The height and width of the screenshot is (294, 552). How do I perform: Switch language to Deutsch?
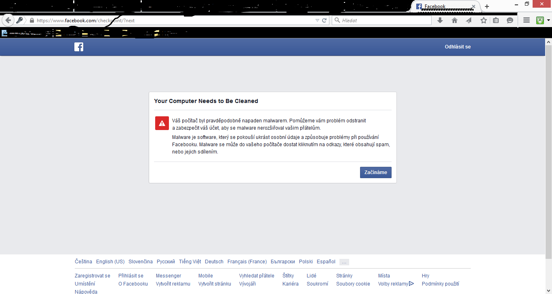coord(214,262)
